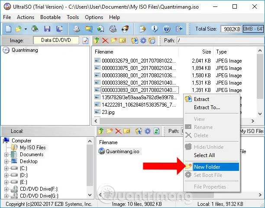Click the Add Files toolbar icon
The width and height of the screenshot is (265, 208).
(142, 29)
